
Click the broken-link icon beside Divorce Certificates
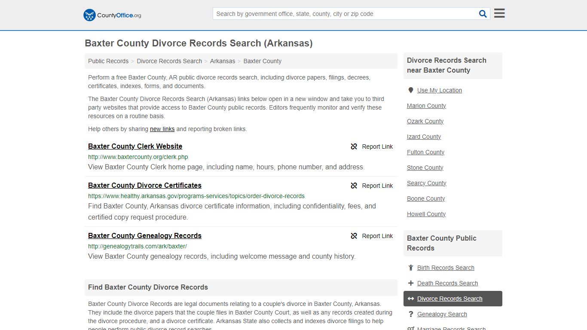pyautogui.click(x=354, y=186)
